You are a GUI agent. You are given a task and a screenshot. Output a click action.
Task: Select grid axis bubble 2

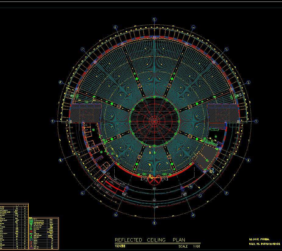pos(248,82)
